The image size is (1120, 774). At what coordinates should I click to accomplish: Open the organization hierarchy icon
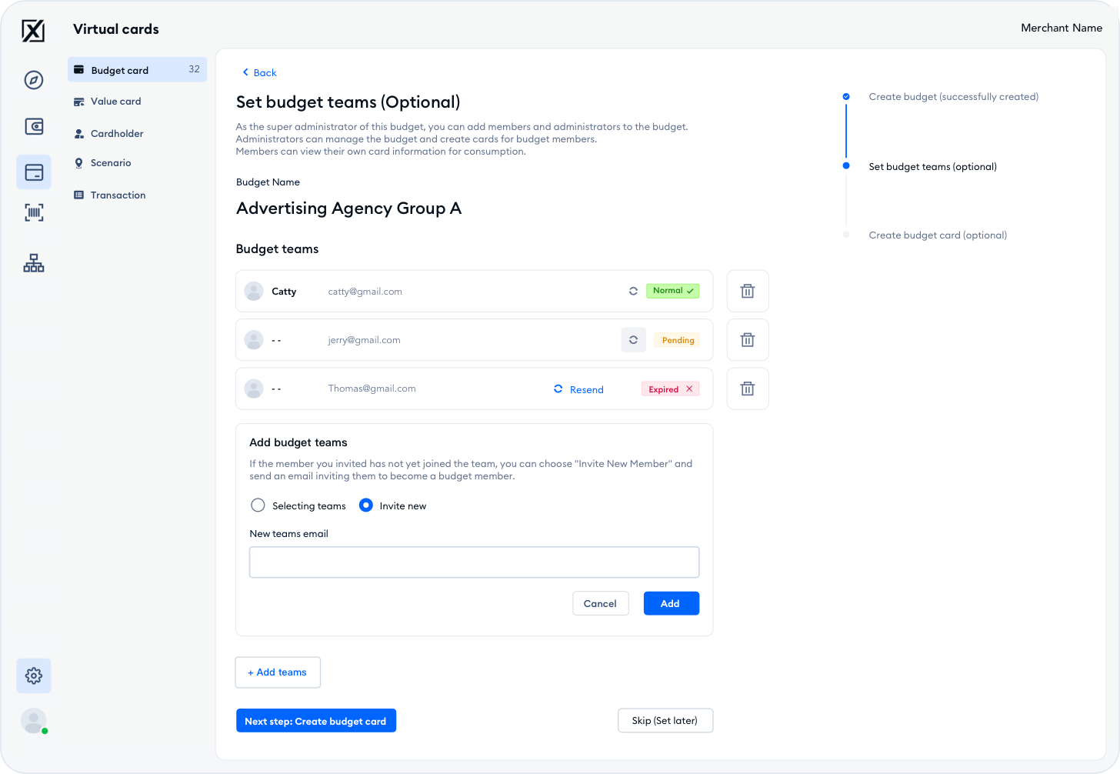tap(34, 263)
